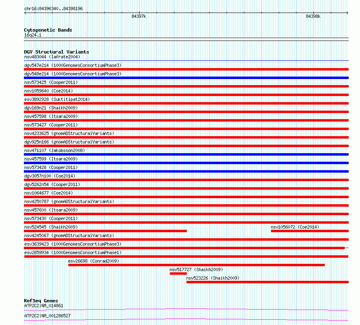Open variant nsv457598 (Itsara2009)

click(51, 116)
